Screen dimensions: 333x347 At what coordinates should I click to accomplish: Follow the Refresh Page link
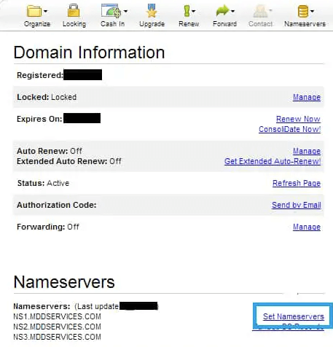tap(297, 183)
